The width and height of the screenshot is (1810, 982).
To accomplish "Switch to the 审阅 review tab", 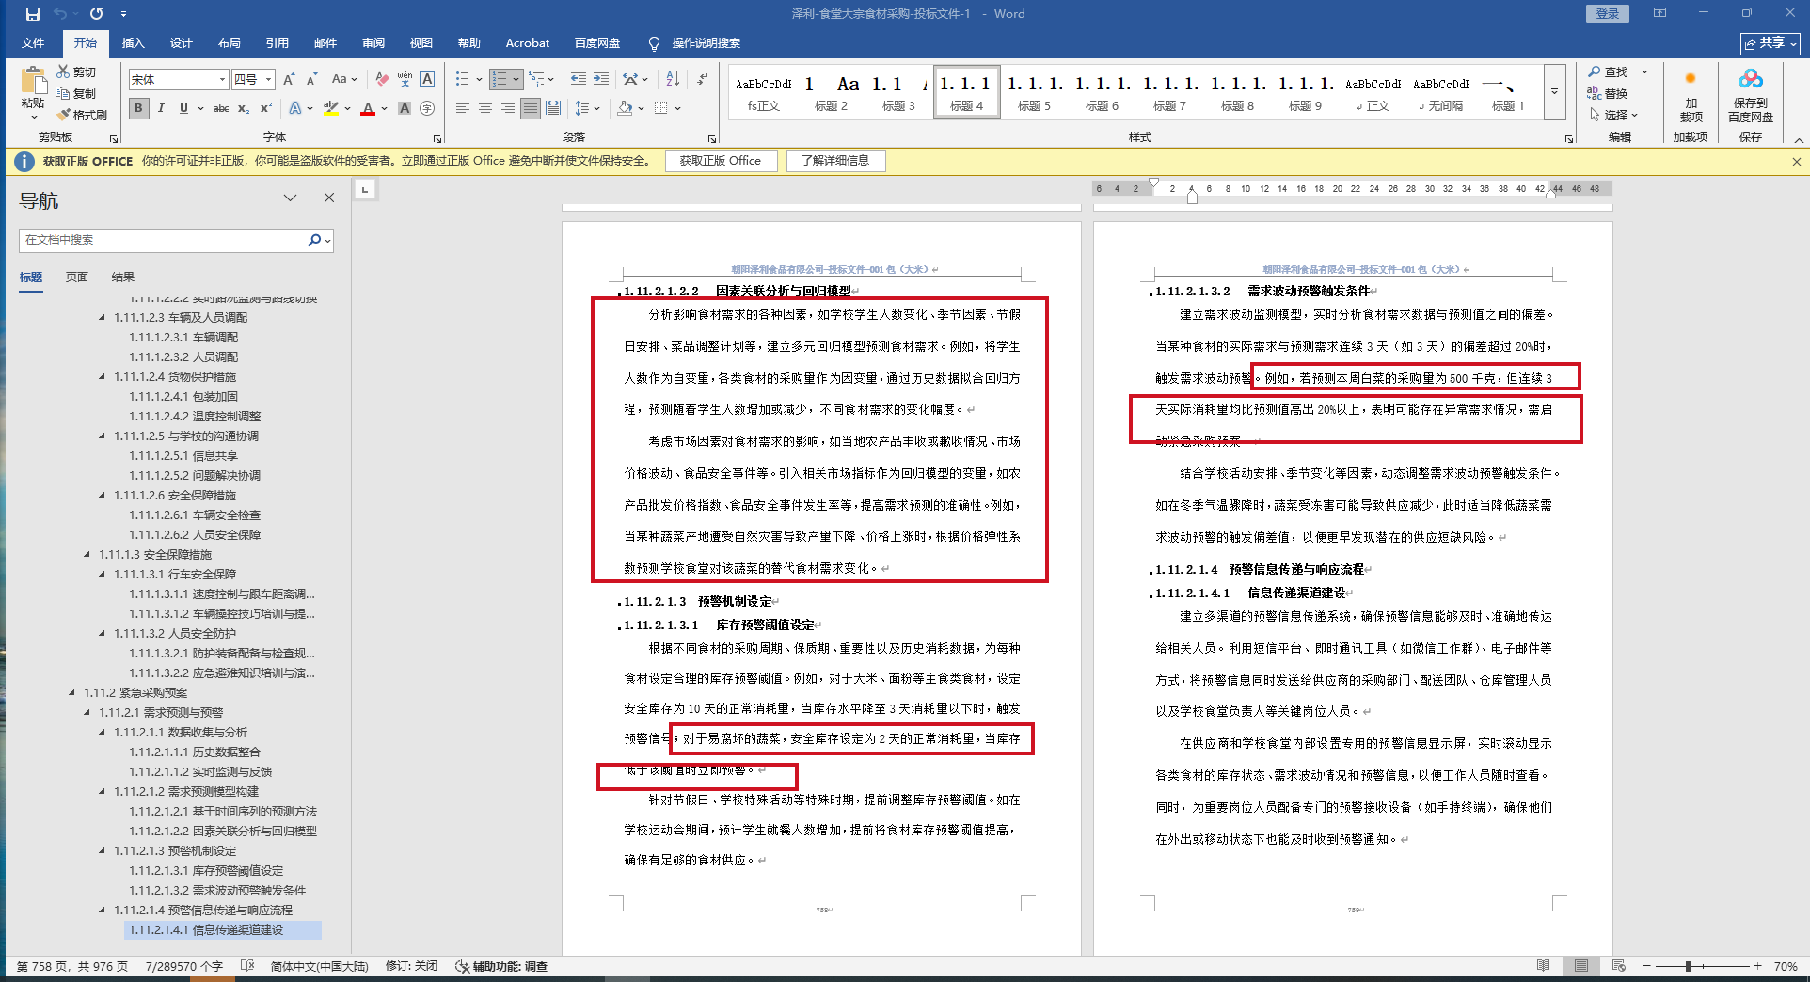I will point(373,42).
